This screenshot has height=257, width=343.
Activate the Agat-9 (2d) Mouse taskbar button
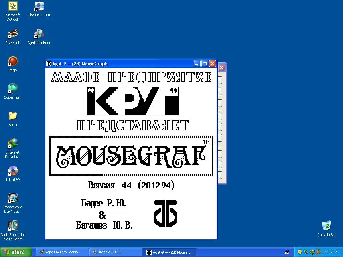point(169,252)
